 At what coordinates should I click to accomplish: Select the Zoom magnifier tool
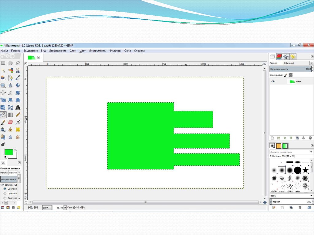click(3, 85)
